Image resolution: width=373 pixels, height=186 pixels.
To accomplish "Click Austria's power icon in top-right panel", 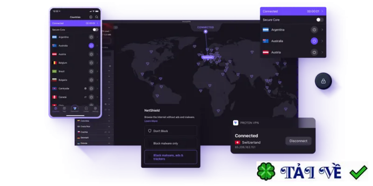I will pos(314,52).
